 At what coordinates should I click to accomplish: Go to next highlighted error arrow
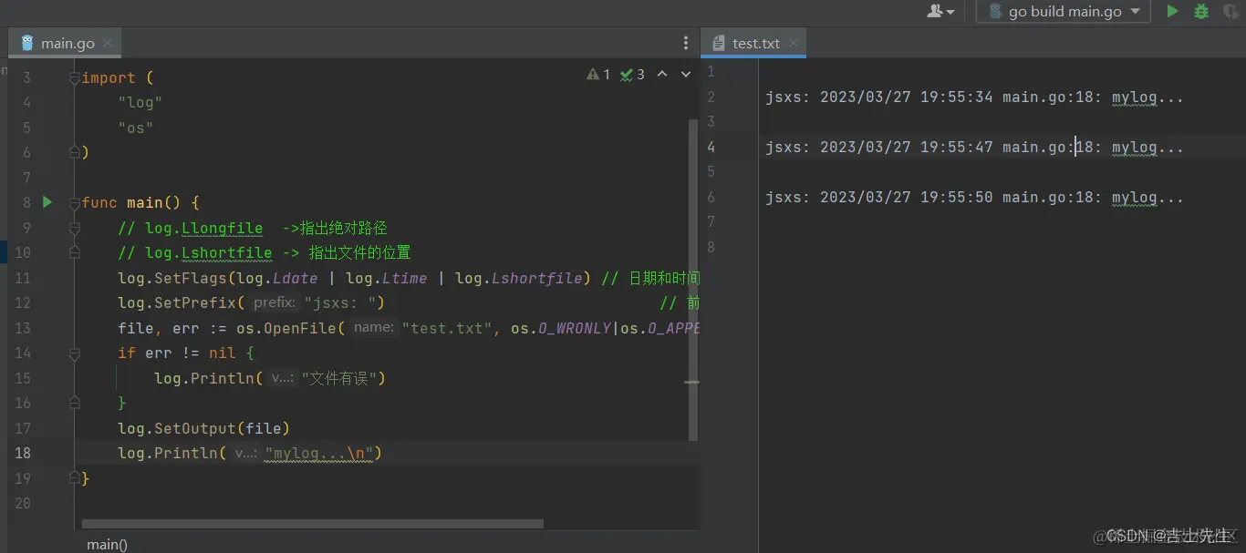pos(686,75)
